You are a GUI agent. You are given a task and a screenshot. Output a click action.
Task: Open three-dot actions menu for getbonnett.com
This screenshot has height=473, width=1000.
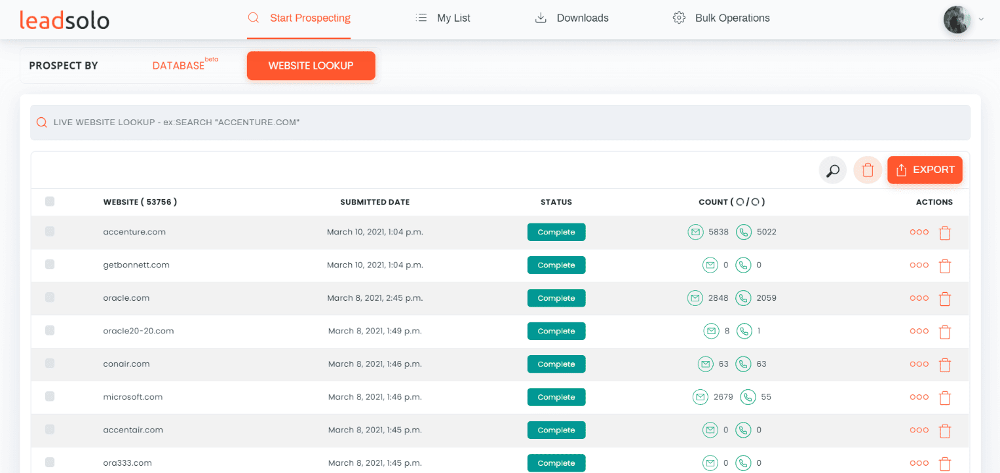point(919,265)
